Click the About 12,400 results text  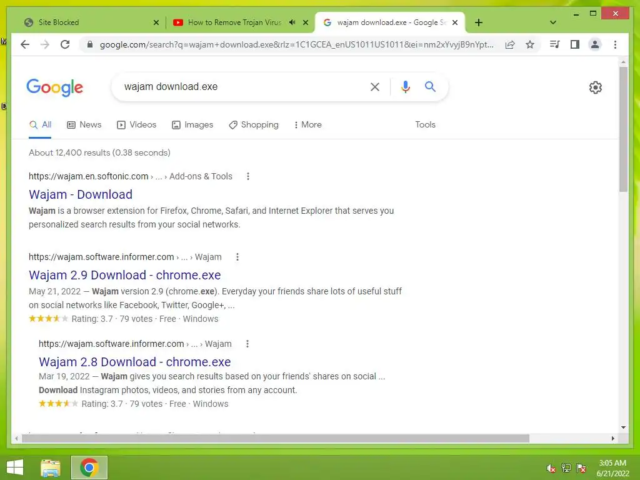tap(99, 152)
